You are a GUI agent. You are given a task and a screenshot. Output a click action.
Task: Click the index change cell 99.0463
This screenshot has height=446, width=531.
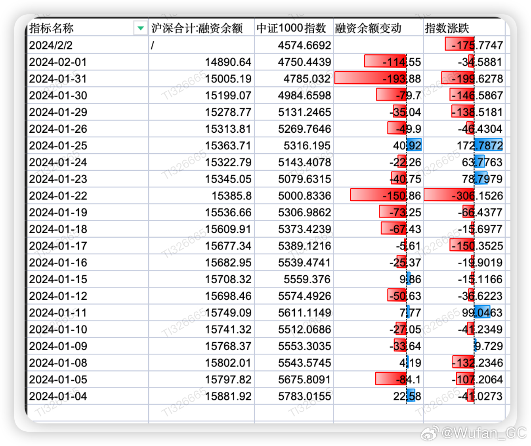tap(464, 313)
